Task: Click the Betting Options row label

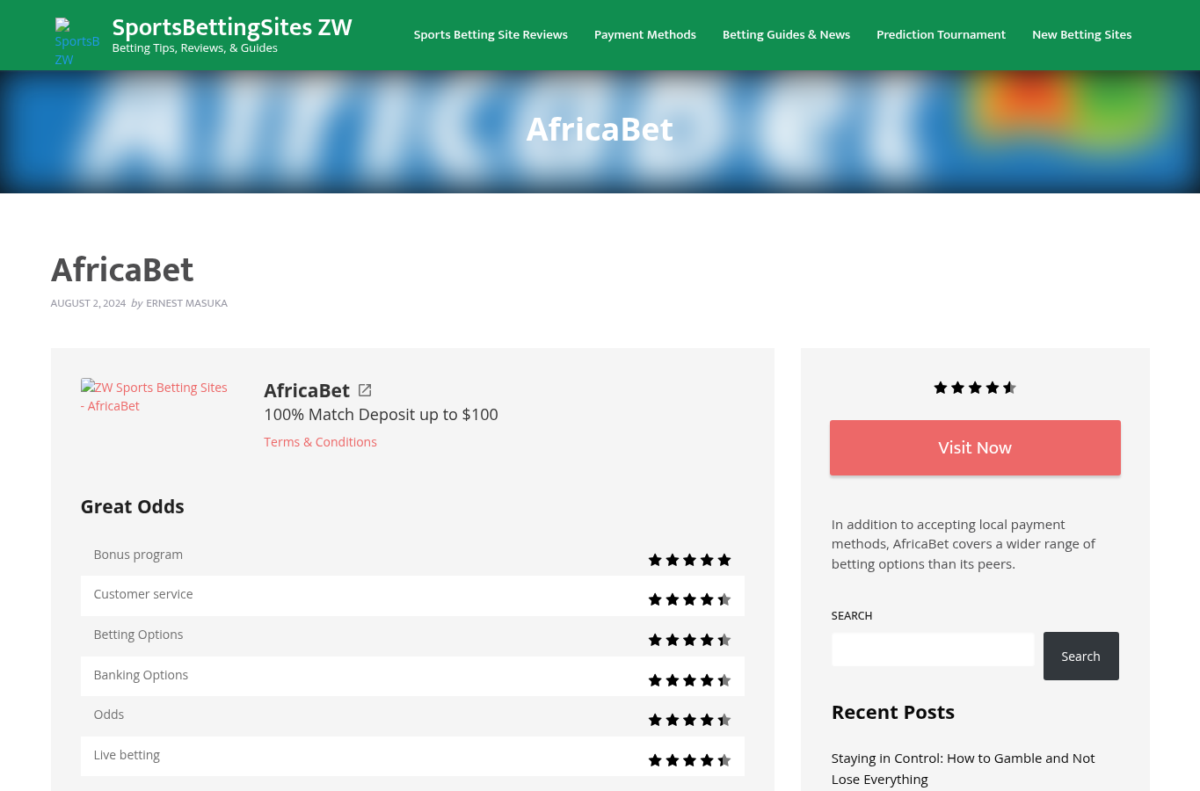Action: (x=138, y=635)
